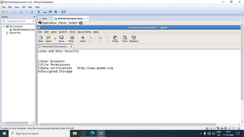Screen dimensions: 244x137
Task: Open gedit Search menu
Action: pos(63,32)
